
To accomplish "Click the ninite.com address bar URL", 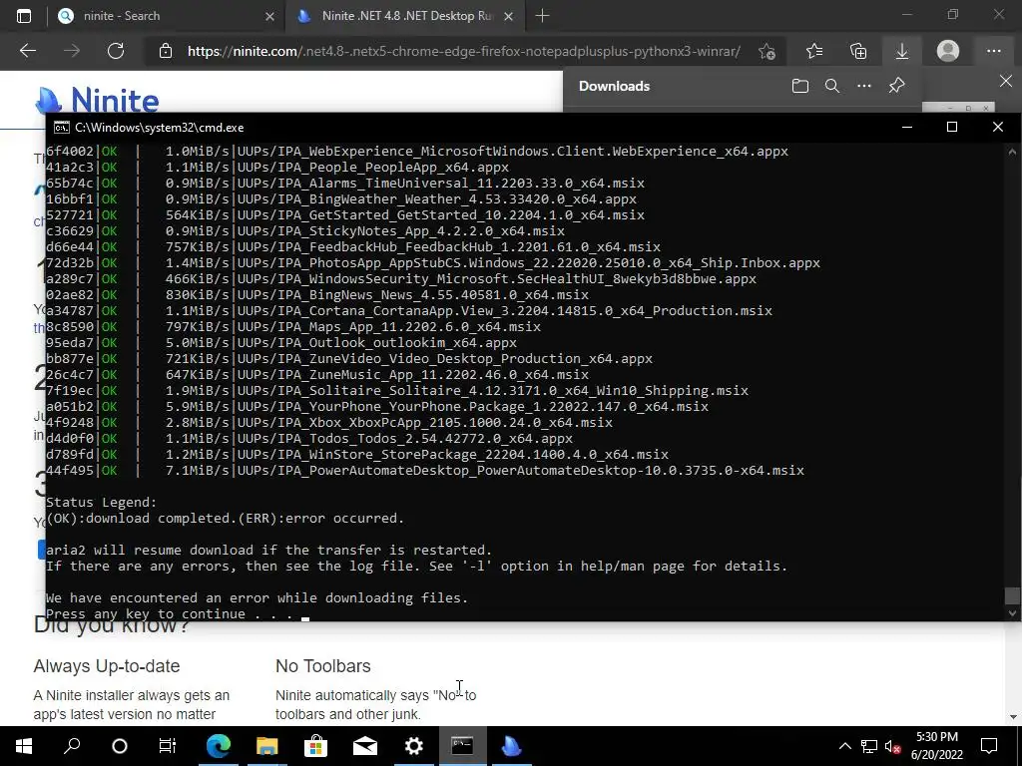I will click(463, 51).
